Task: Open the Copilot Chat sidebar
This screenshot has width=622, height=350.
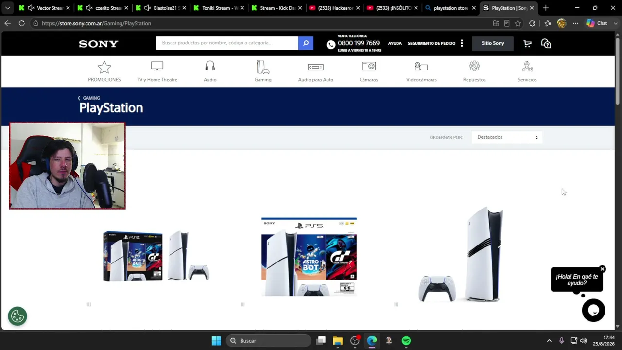Action: tap(597, 23)
